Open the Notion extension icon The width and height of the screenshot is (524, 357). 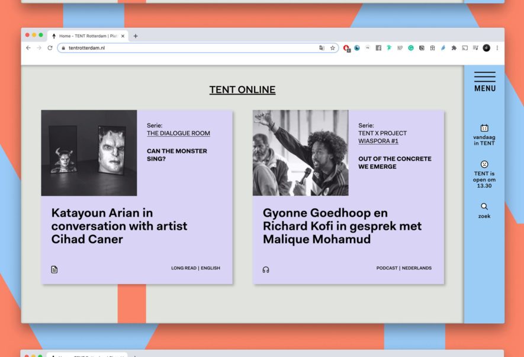point(422,48)
